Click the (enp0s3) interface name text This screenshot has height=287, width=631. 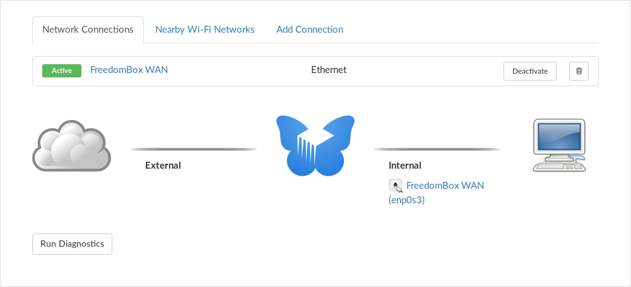406,201
